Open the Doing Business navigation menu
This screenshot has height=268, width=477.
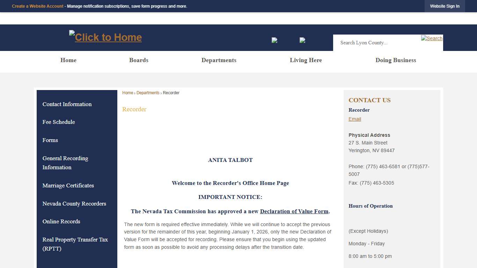[x=396, y=60]
